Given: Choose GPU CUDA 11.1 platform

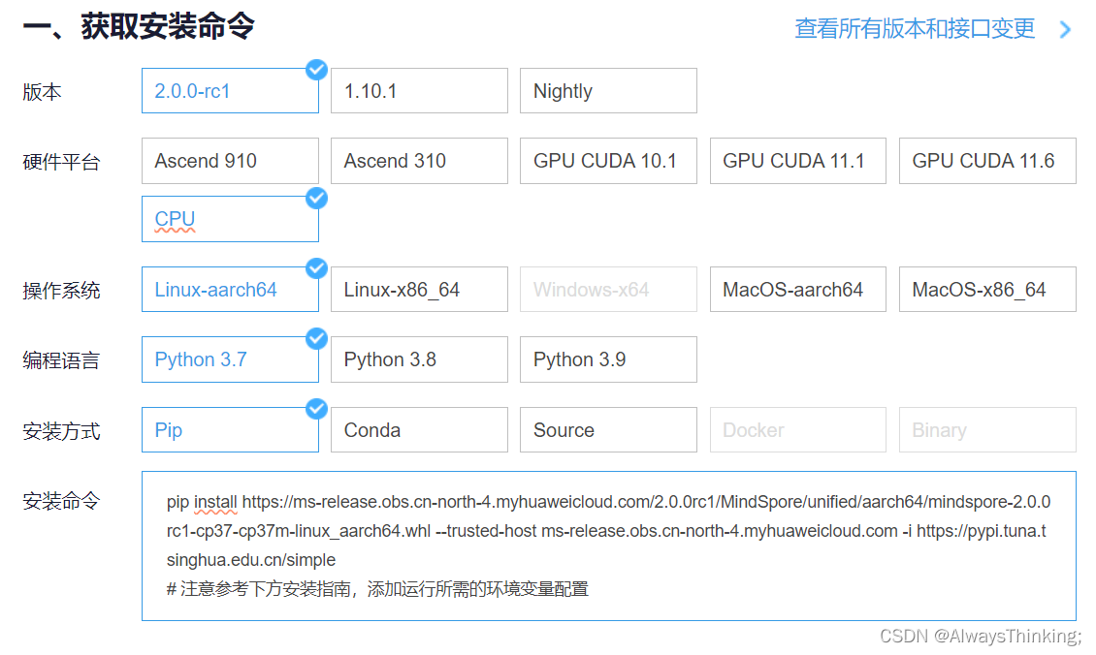Looking at the screenshot, I should [798, 161].
